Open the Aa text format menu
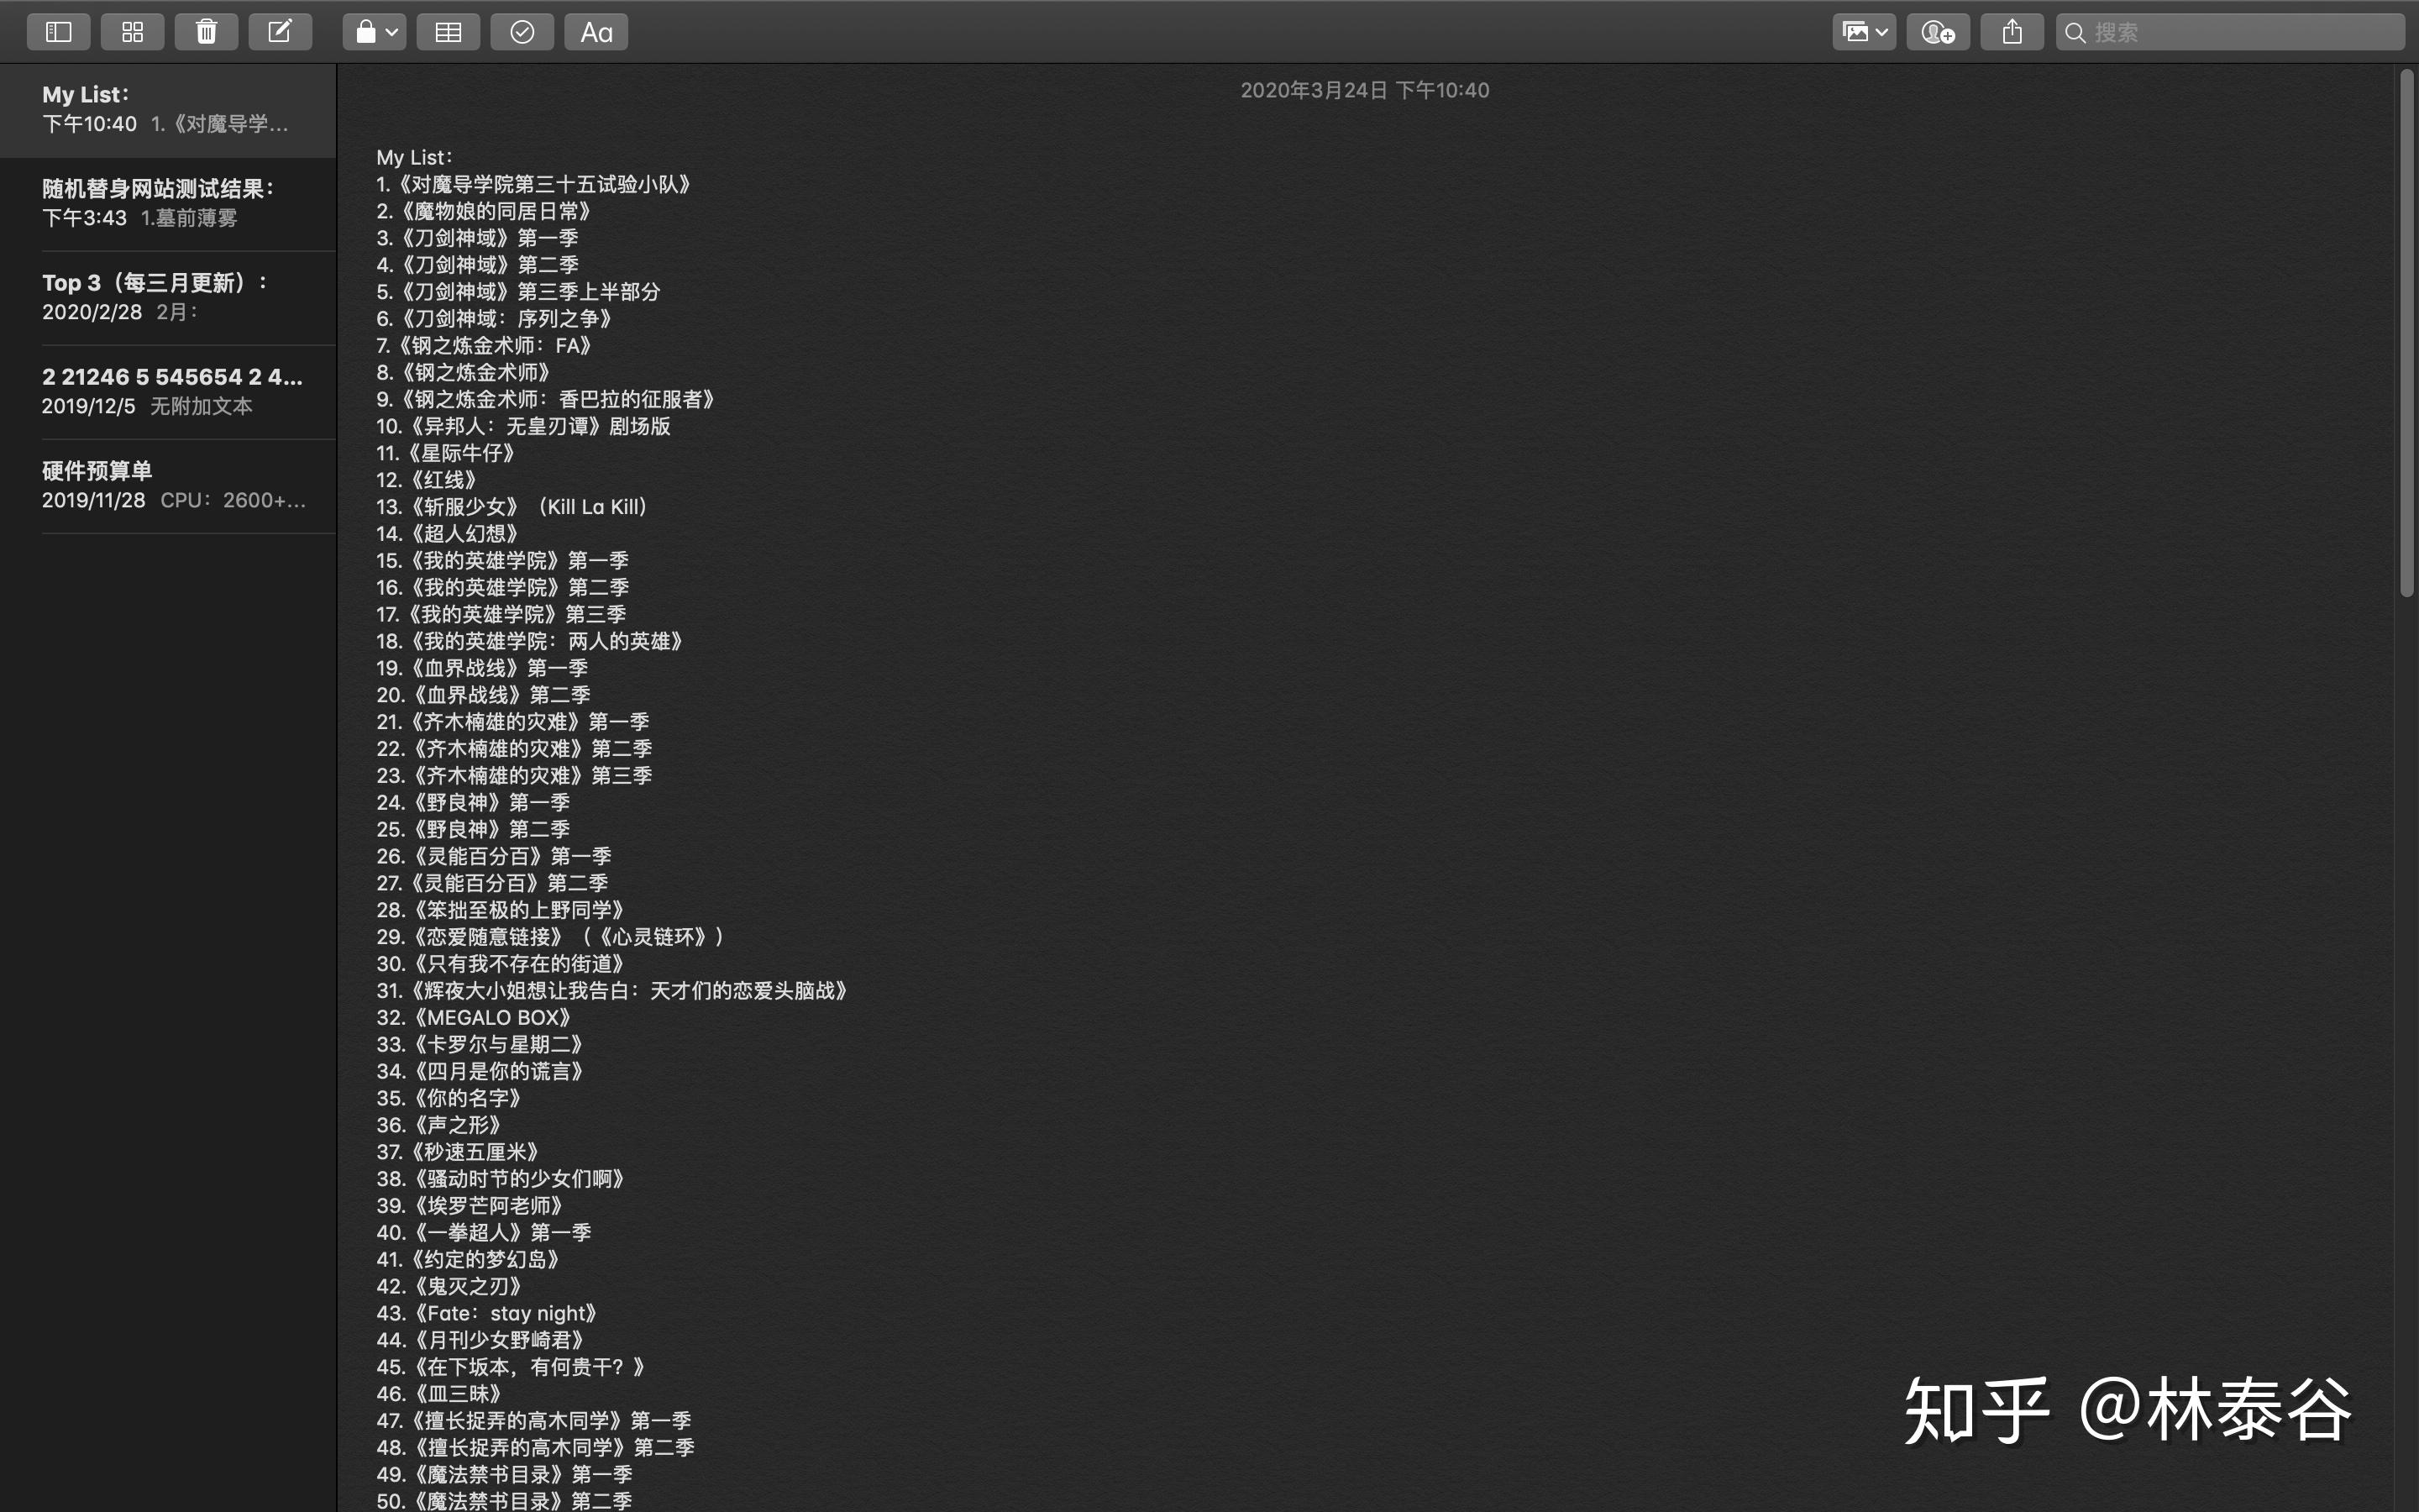 pos(596,32)
